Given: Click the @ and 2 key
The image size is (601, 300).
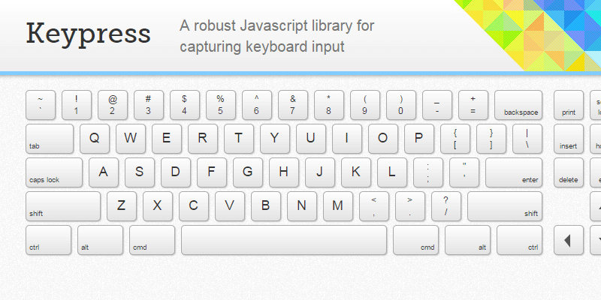Looking at the screenshot, I should pyautogui.click(x=113, y=105).
